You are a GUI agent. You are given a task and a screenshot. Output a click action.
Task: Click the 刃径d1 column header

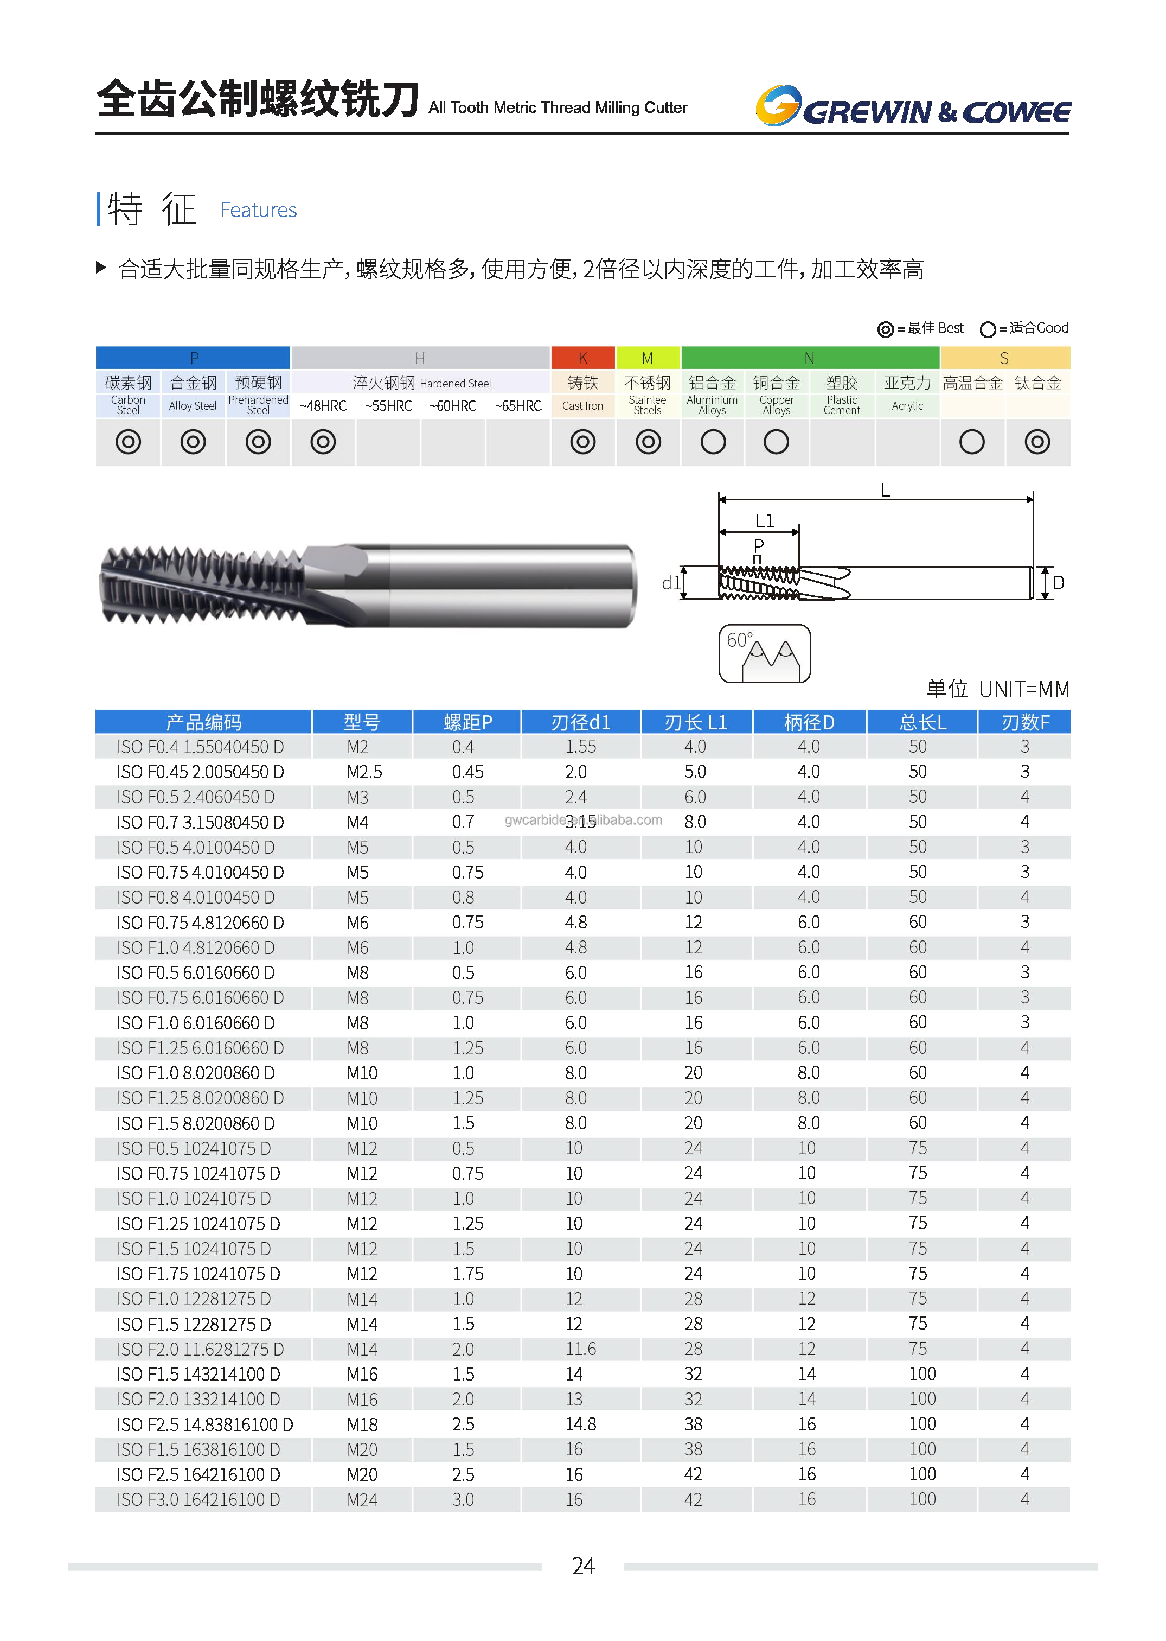581,722
